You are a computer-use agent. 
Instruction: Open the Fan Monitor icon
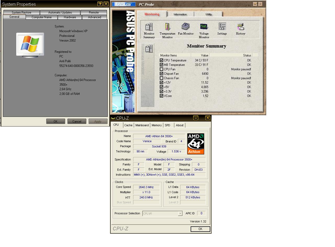(186, 29)
